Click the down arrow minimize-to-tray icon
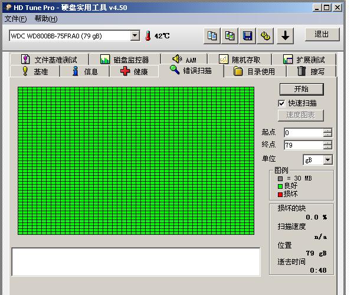Viewport: 354px width, 295px height. [286, 36]
